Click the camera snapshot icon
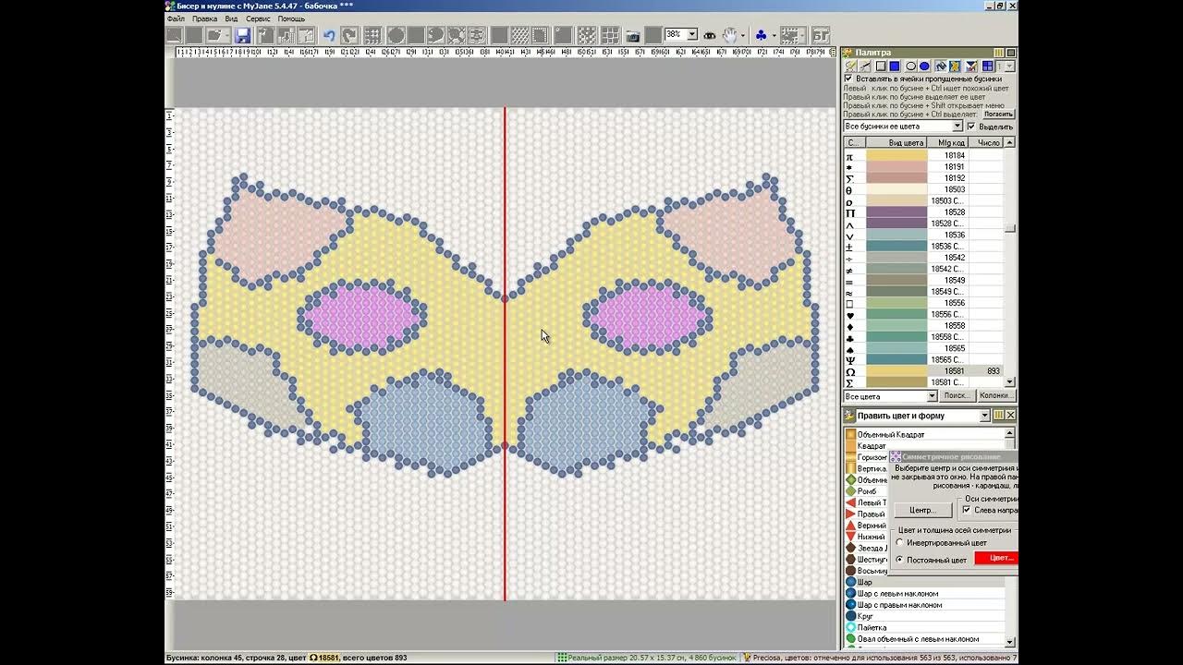This screenshot has height=665, width=1183. point(633,36)
